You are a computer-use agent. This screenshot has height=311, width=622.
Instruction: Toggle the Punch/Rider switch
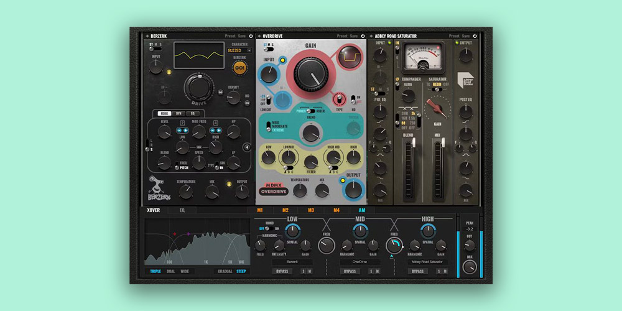tap(310, 111)
